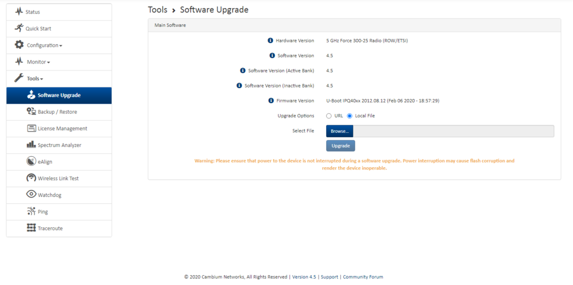Click the Spectrum Analyzer bars icon
Image resolution: width=573 pixels, height=285 pixels.
click(x=32, y=145)
